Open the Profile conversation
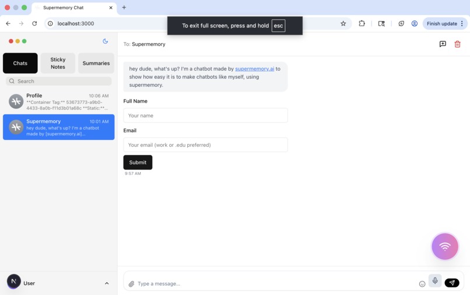 [x=59, y=101]
